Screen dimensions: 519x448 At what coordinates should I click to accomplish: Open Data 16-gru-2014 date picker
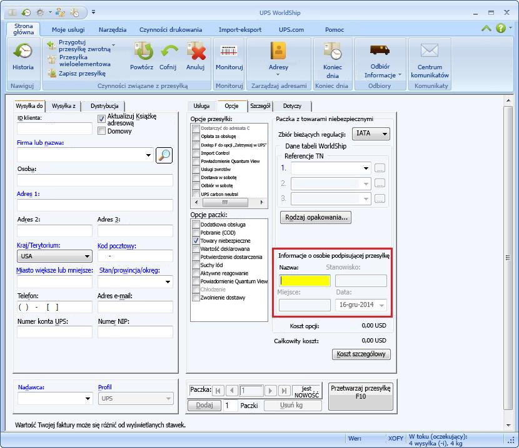point(381,305)
